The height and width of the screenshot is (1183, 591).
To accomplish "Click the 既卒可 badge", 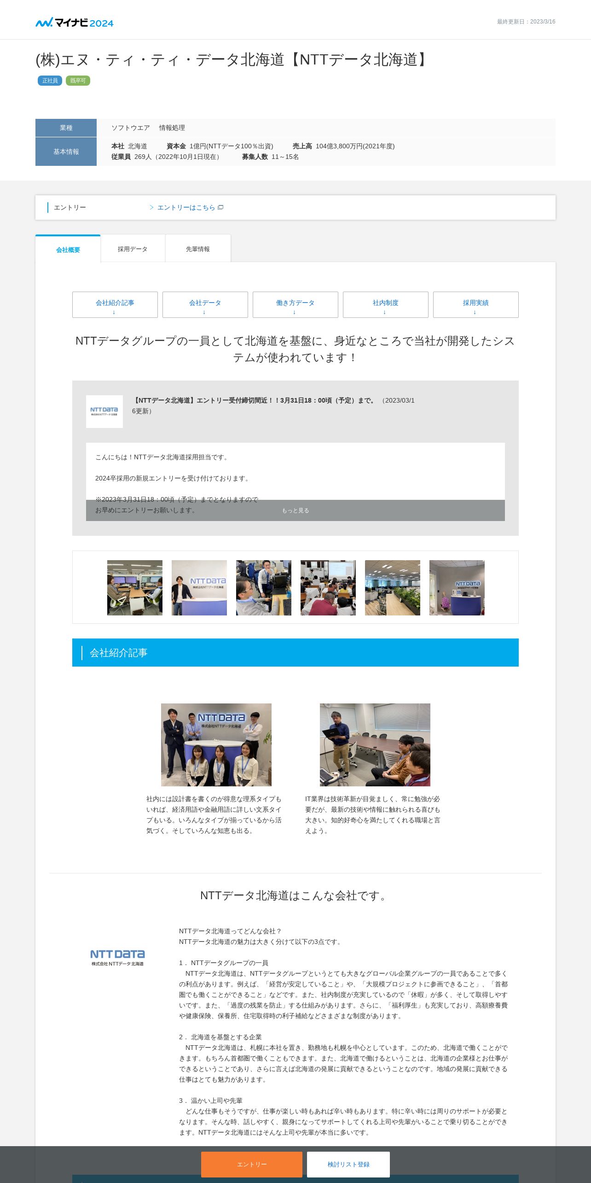I will [x=78, y=81].
